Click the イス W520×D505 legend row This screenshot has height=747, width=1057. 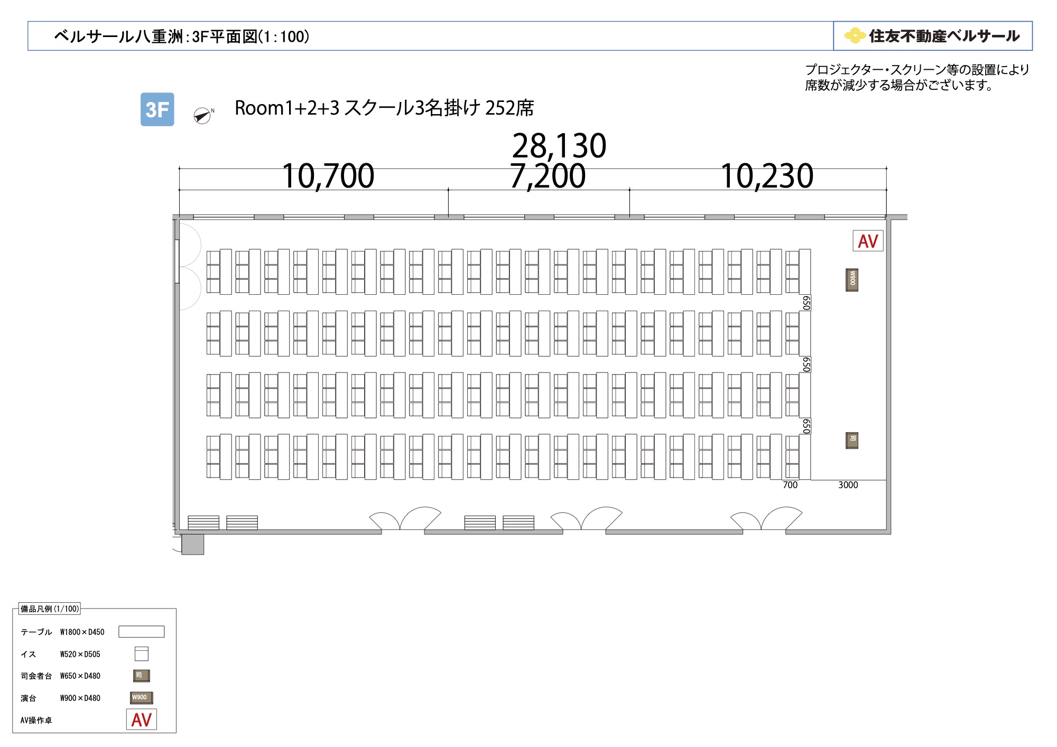tap(85, 654)
